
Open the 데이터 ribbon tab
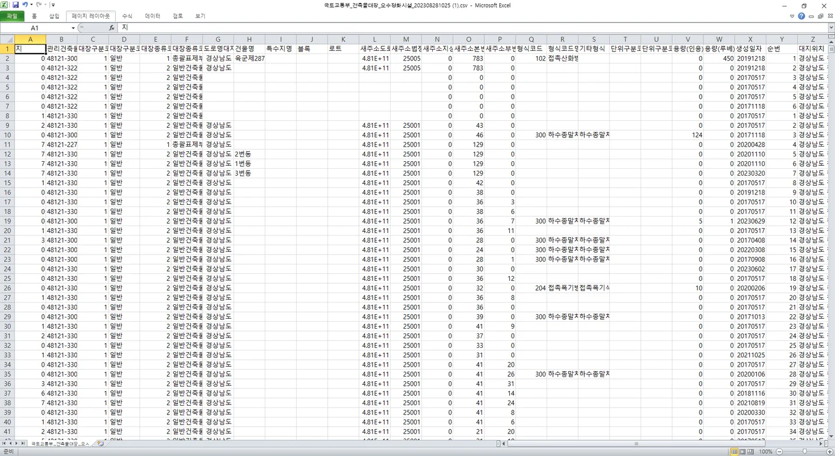pos(152,16)
